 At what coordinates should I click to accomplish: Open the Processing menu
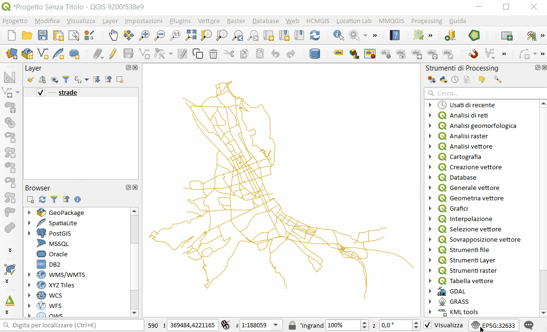click(426, 21)
